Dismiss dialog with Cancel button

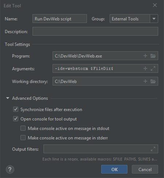[x=145, y=169]
